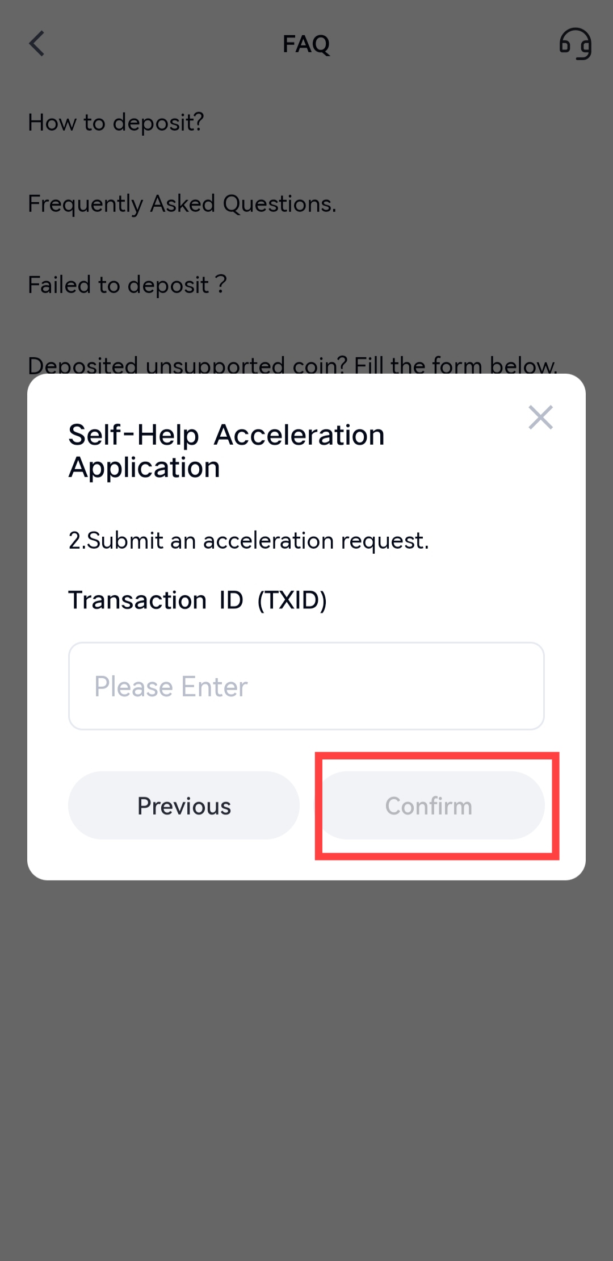Open the "Deposited unsupported coin?" entry

tap(292, 364)
